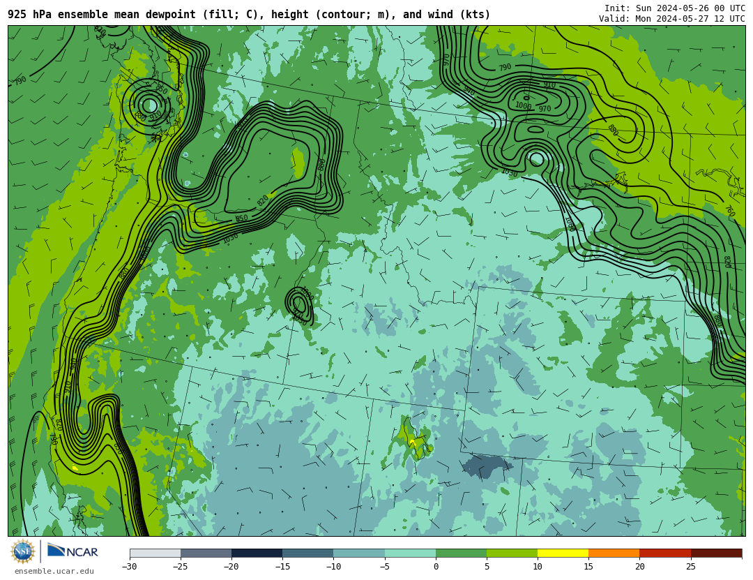Viewport: 753px width, 580px height.
Task: Click the Valid date text
Action: pos(672,19)
